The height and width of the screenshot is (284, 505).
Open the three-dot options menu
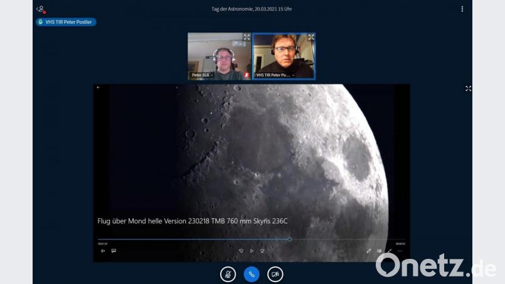(x=462, y=9)
